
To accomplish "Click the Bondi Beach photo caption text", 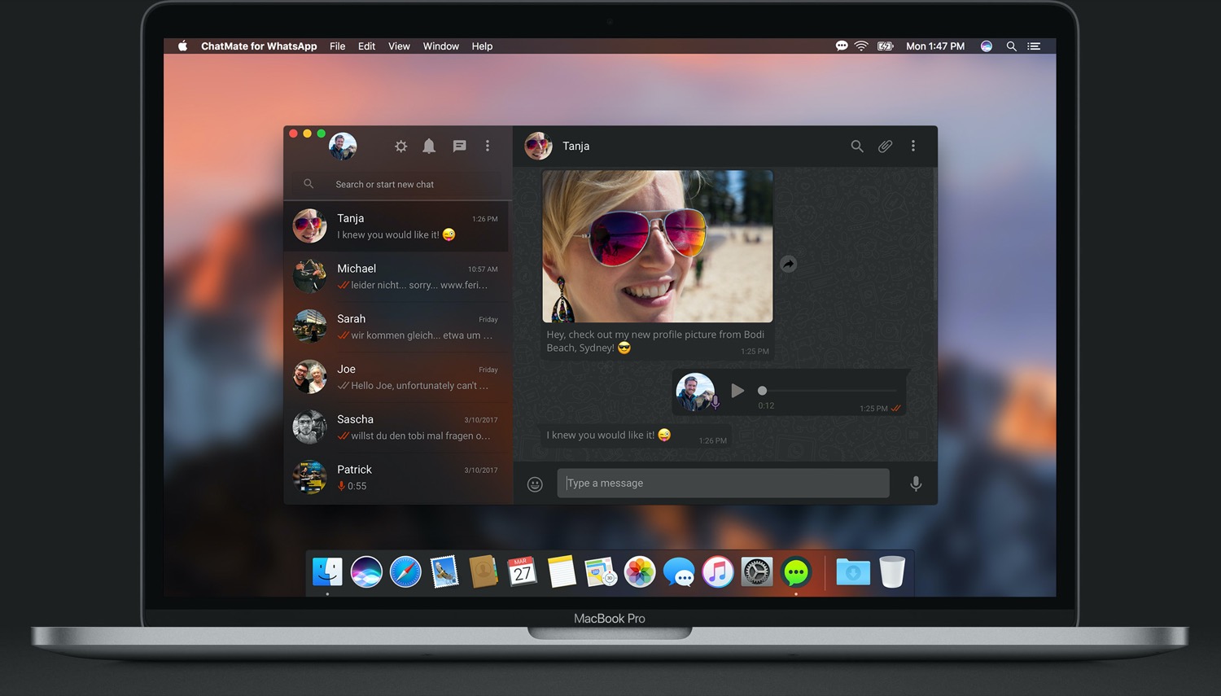I will (x=655, y=341).
